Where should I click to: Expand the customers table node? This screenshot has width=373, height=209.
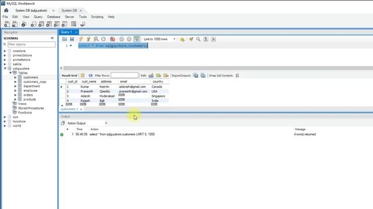[15, 77]
